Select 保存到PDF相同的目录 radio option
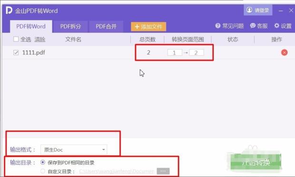 [x=43, y=162]
